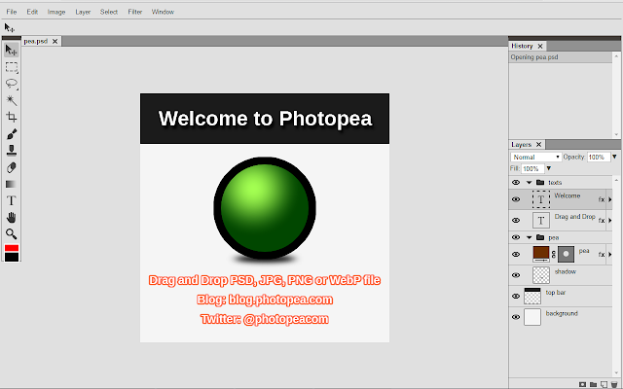Open the Edit menu

point(32,12)
